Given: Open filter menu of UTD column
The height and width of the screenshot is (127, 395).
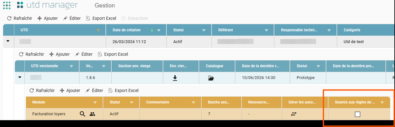Looking at the screenshot, I should click(98, 30).
